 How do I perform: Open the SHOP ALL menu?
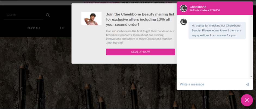pos(34,28)
